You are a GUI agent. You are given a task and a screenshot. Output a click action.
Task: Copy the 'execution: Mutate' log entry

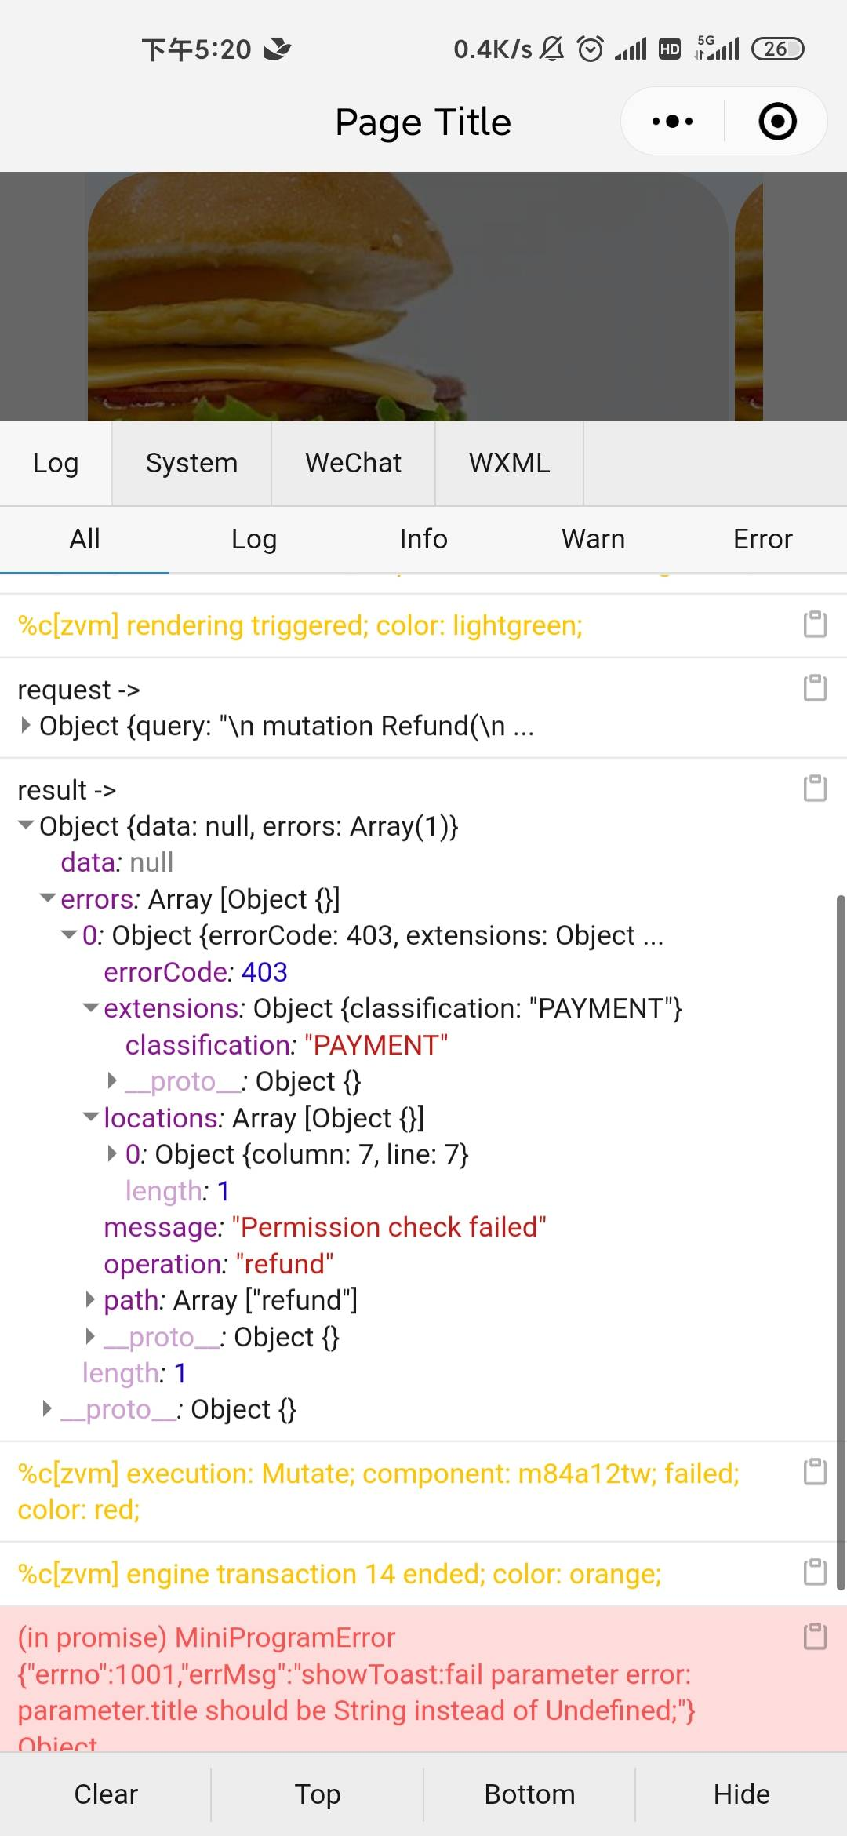click(815, 1472)
